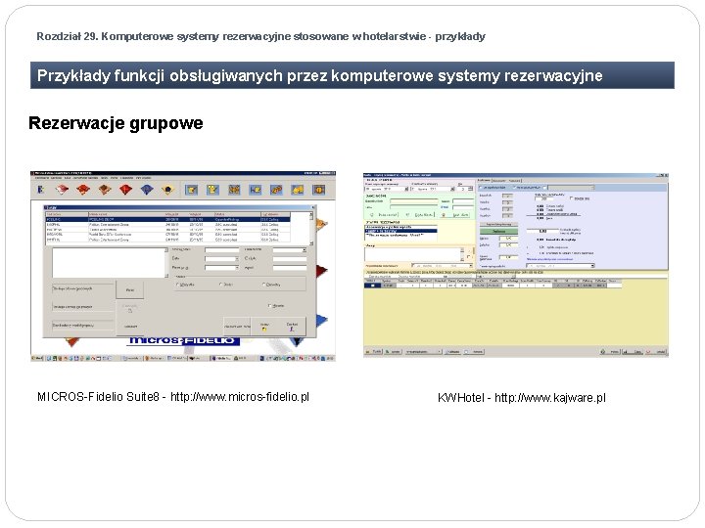Click the scrollbar of KWHotel notes box

pos(462,254)
